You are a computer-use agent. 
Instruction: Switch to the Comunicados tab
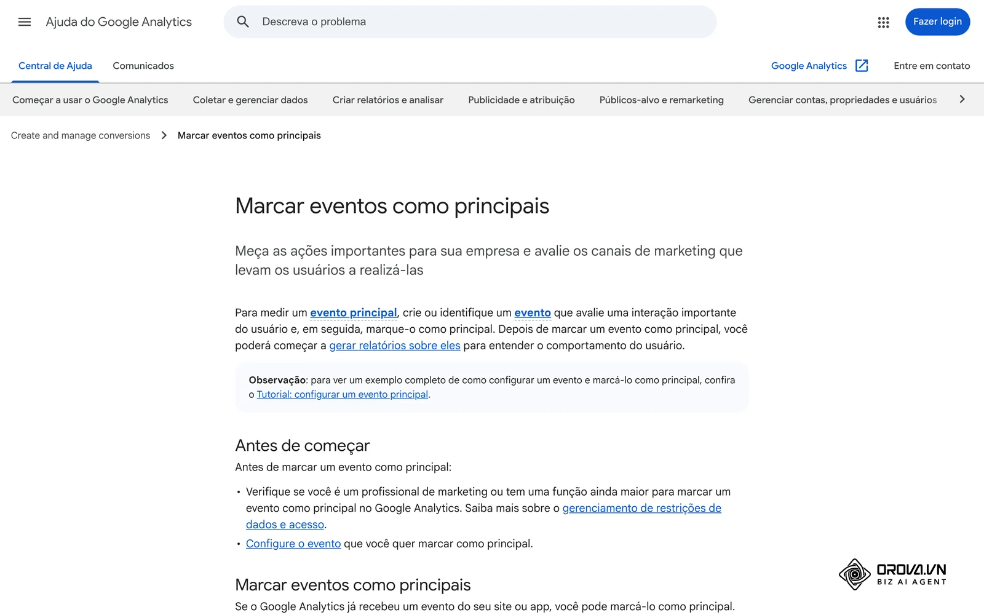click(x=143, y=66)
